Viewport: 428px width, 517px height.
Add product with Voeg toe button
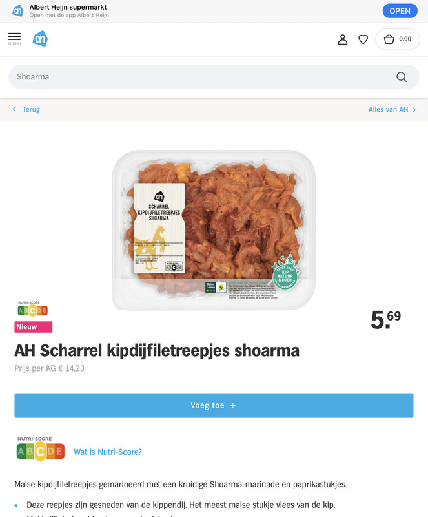pyautogui.click(x=214, y=406)
